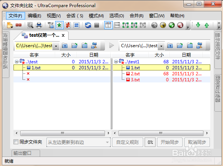The width and height of the screenshot is (223, 166).
Task: Open the 窗口(W) menu
Action: coord(157,16)
